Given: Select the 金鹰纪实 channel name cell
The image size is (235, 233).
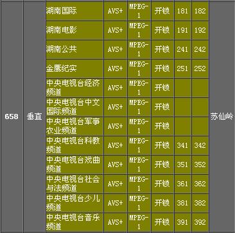Looking at the screenshot, I should (74, 68).
